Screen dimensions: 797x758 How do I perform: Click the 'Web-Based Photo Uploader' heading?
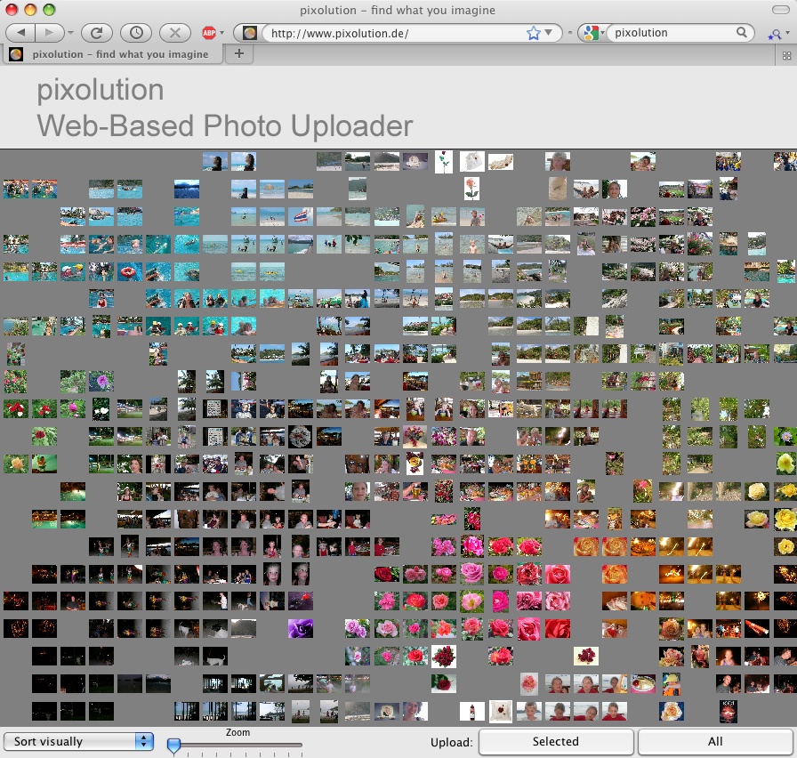tap(225, 125)
